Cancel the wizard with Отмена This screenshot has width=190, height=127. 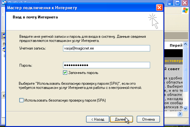[148, 119]
